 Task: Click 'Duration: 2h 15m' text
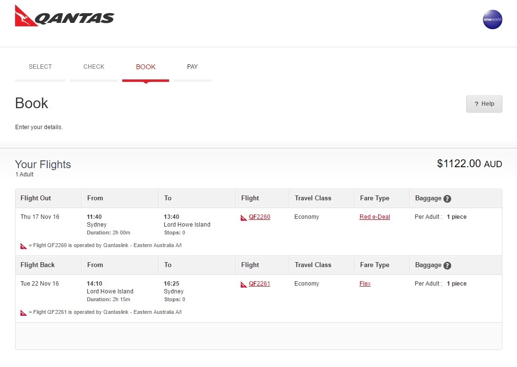109,299
